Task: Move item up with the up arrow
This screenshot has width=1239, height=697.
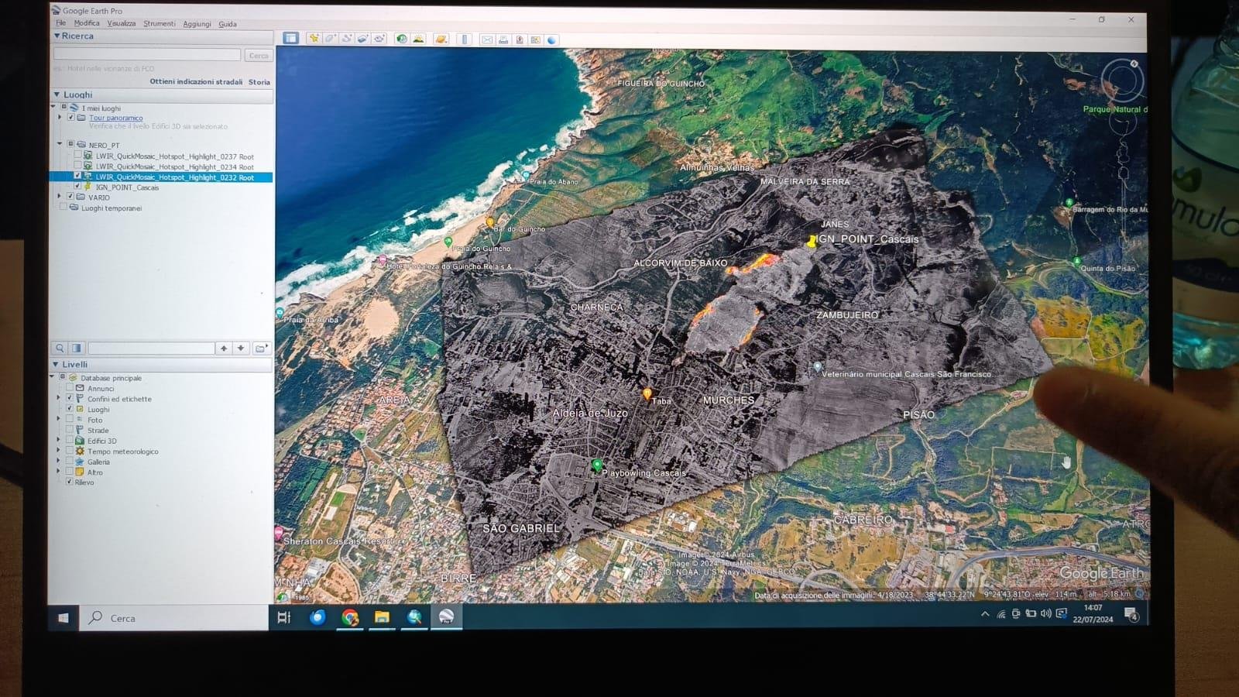Action: (224, 348)
